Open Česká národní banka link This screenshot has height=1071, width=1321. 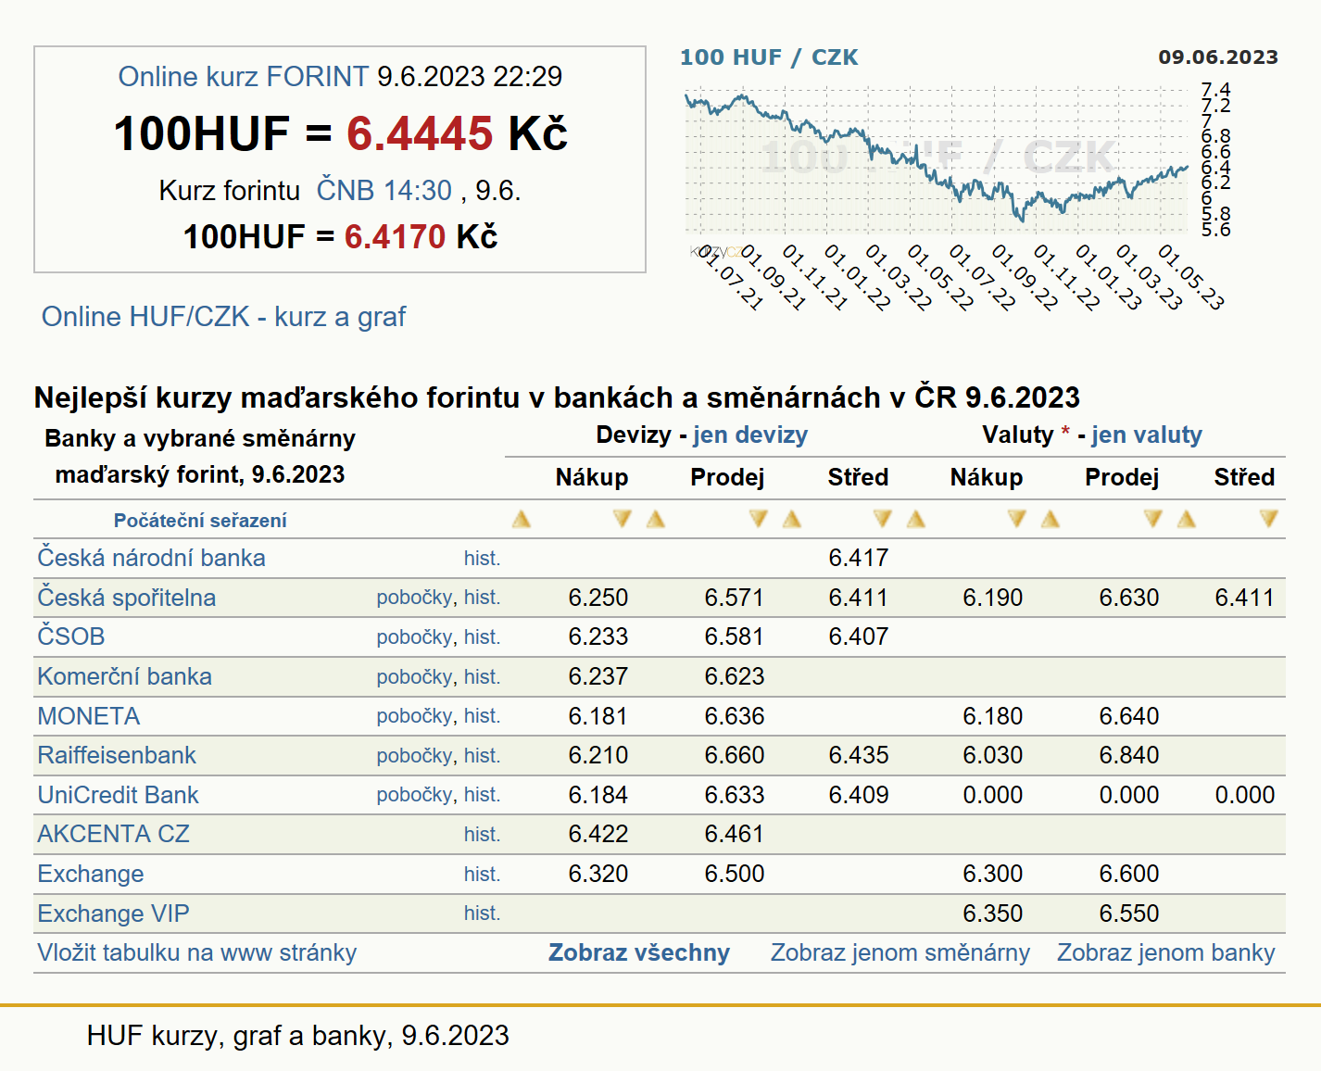[151, 558]
